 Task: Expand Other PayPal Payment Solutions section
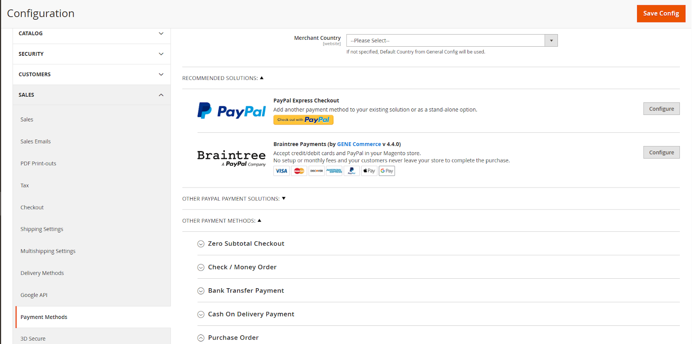pos(234,199)
